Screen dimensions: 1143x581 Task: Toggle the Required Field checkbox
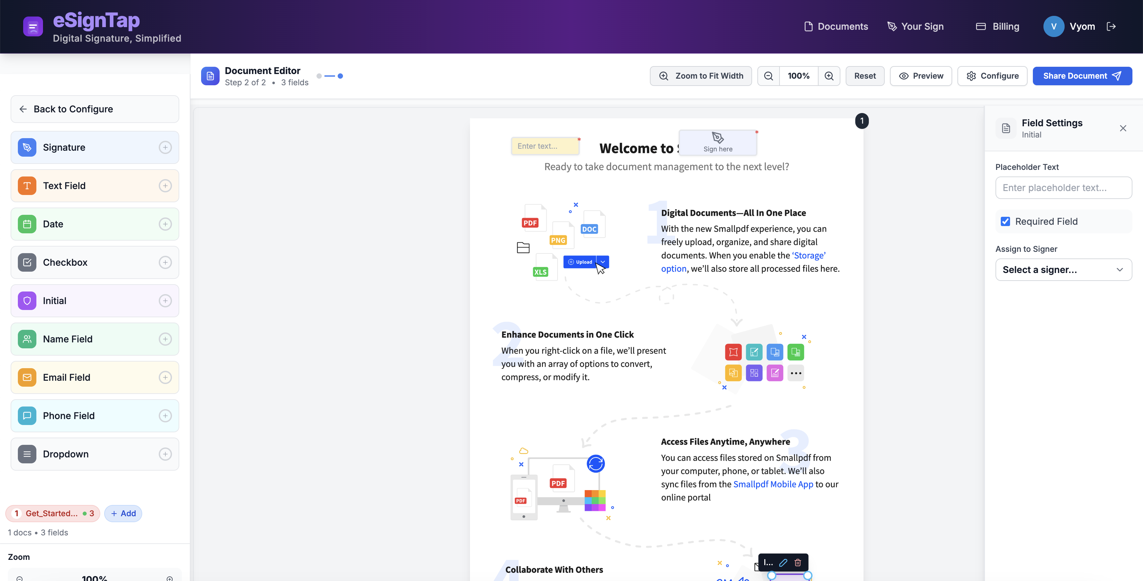(1005, 221)
